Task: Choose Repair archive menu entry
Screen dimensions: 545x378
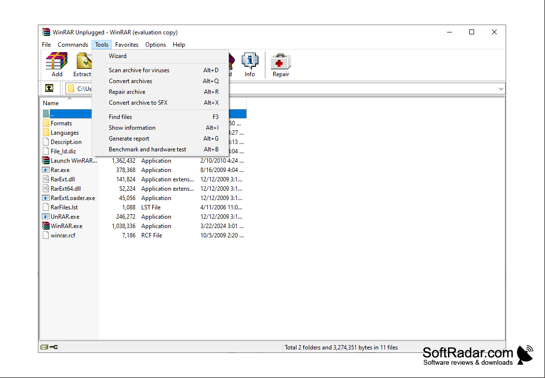Action: coord(160,91)
